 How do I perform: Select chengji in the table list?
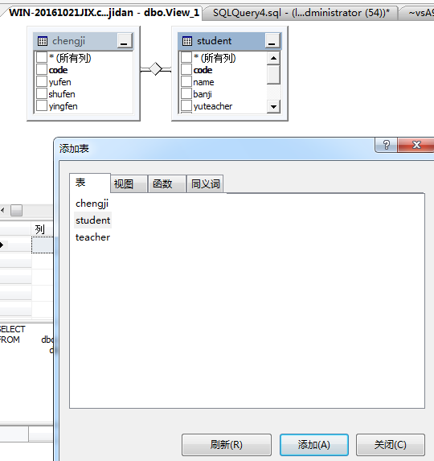click(x=92, y=204)
